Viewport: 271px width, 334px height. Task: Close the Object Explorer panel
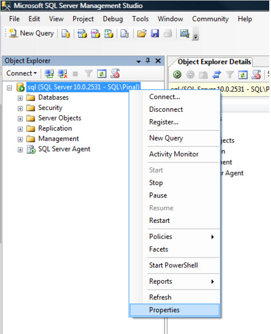(158, 61)
